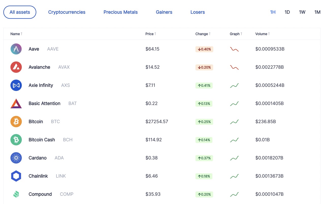
Task: Click the BTC ticker symbol
Action: (55, 122)
